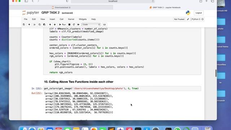Viewport: 231px width, 130px height.
Task: Copy selected cells icon in toolbar
Action: (39, 25)
